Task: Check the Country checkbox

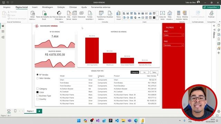Action: [x=38, y=99]
